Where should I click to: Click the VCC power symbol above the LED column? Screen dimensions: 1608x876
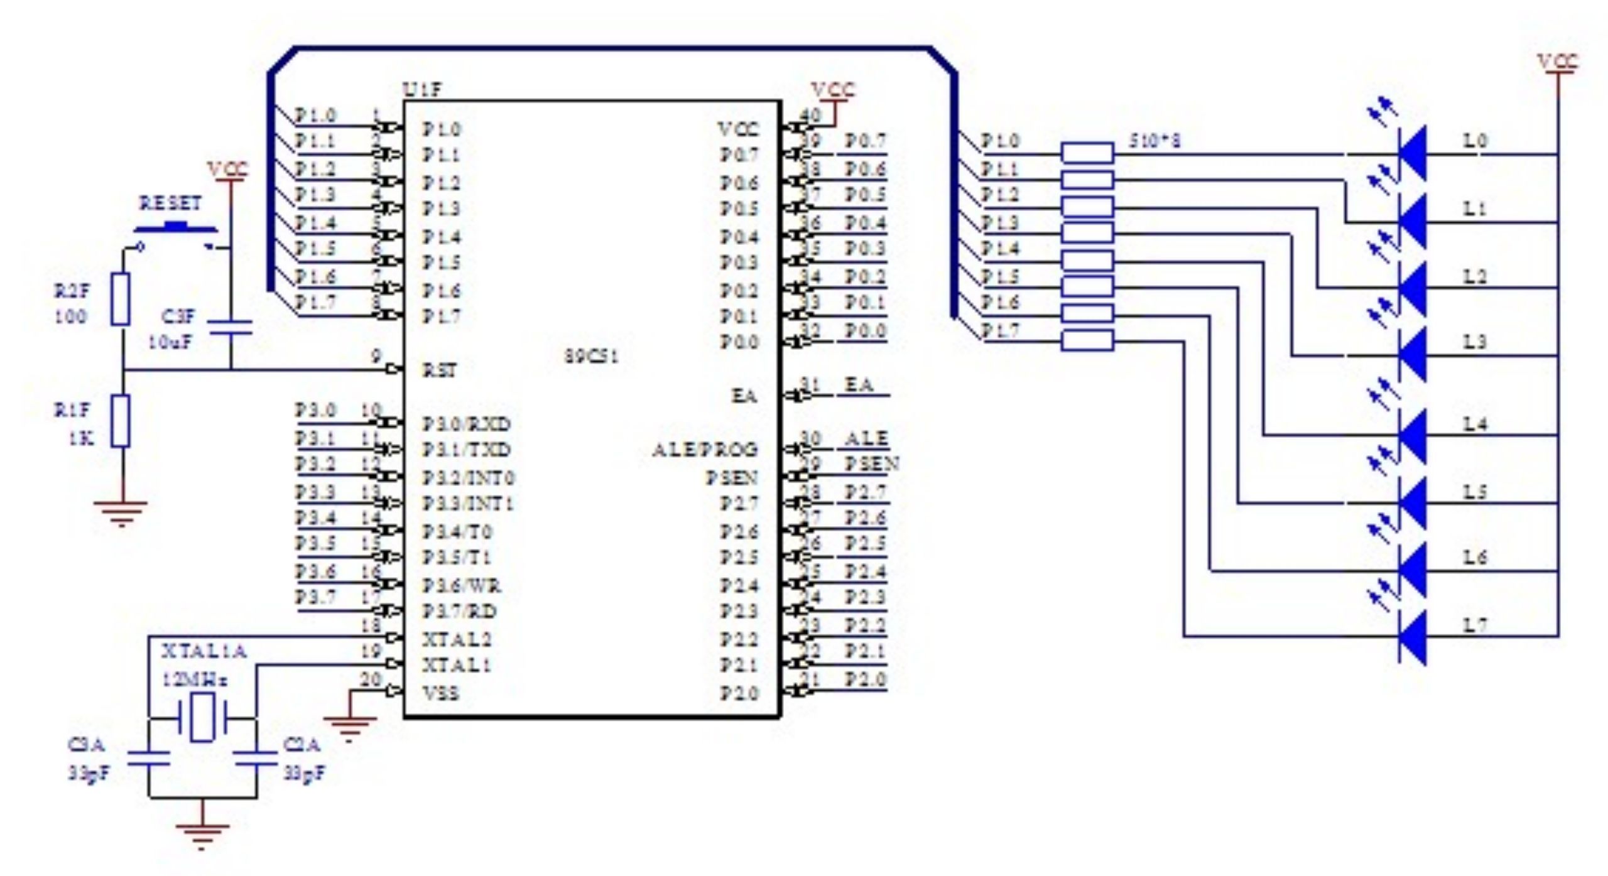point(1557,63)
